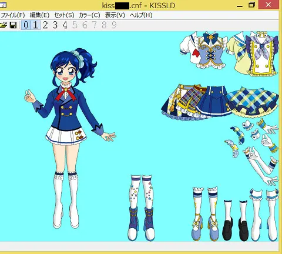Pick the blue plaid ruffled skirt

tap(254, 102)
